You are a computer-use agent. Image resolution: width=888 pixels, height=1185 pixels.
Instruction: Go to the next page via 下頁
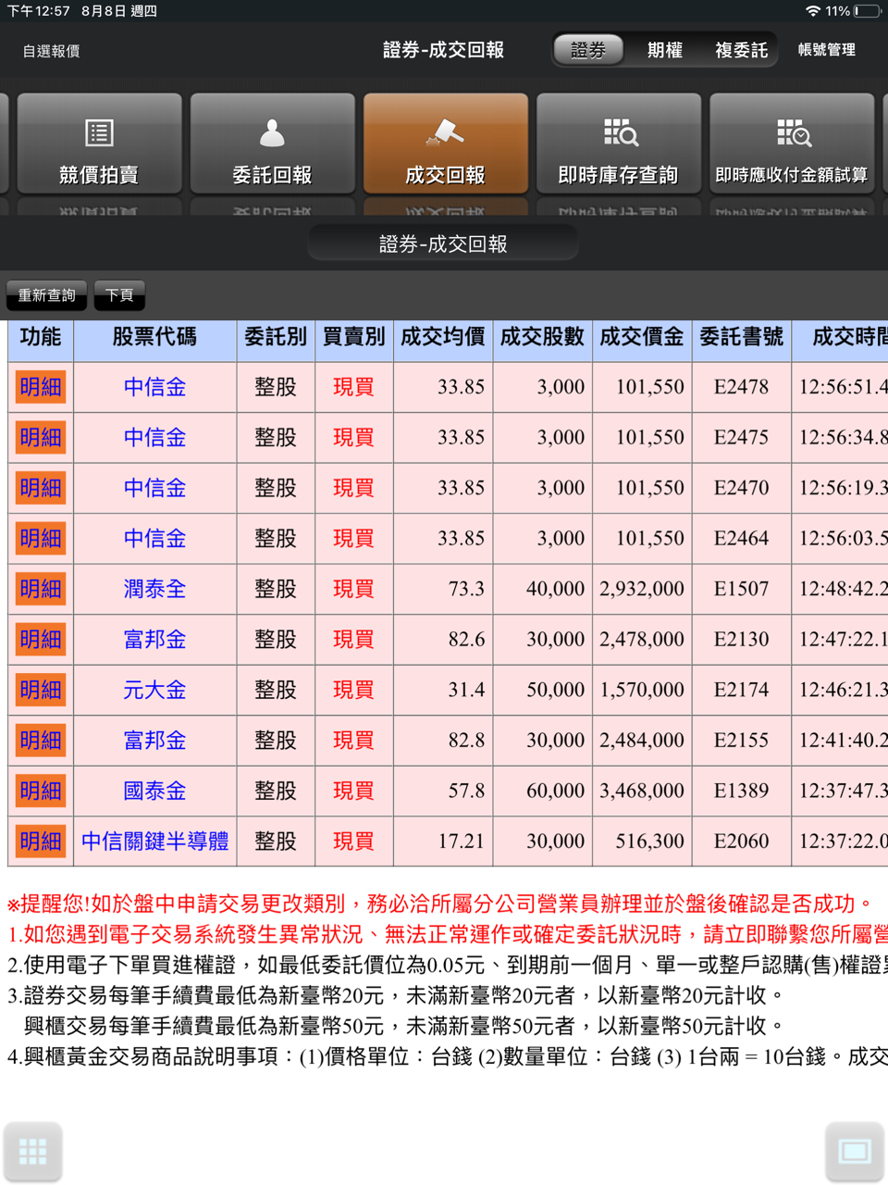118,294
